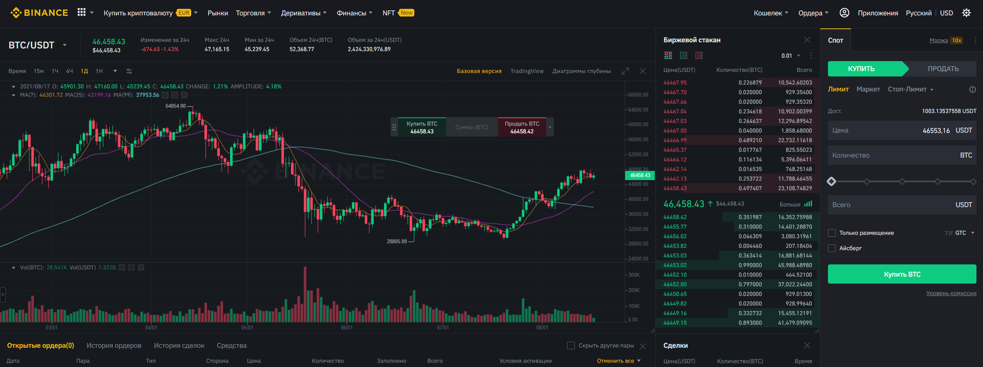Image resolution: width=983 pixels, height=367 pixels.
Task: Show asks-only order book view
Action: pyautogui.click(x=699, y=55)
